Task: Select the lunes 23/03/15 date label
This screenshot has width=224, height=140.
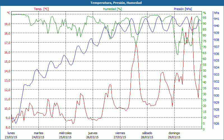Action: click(11, 135)
